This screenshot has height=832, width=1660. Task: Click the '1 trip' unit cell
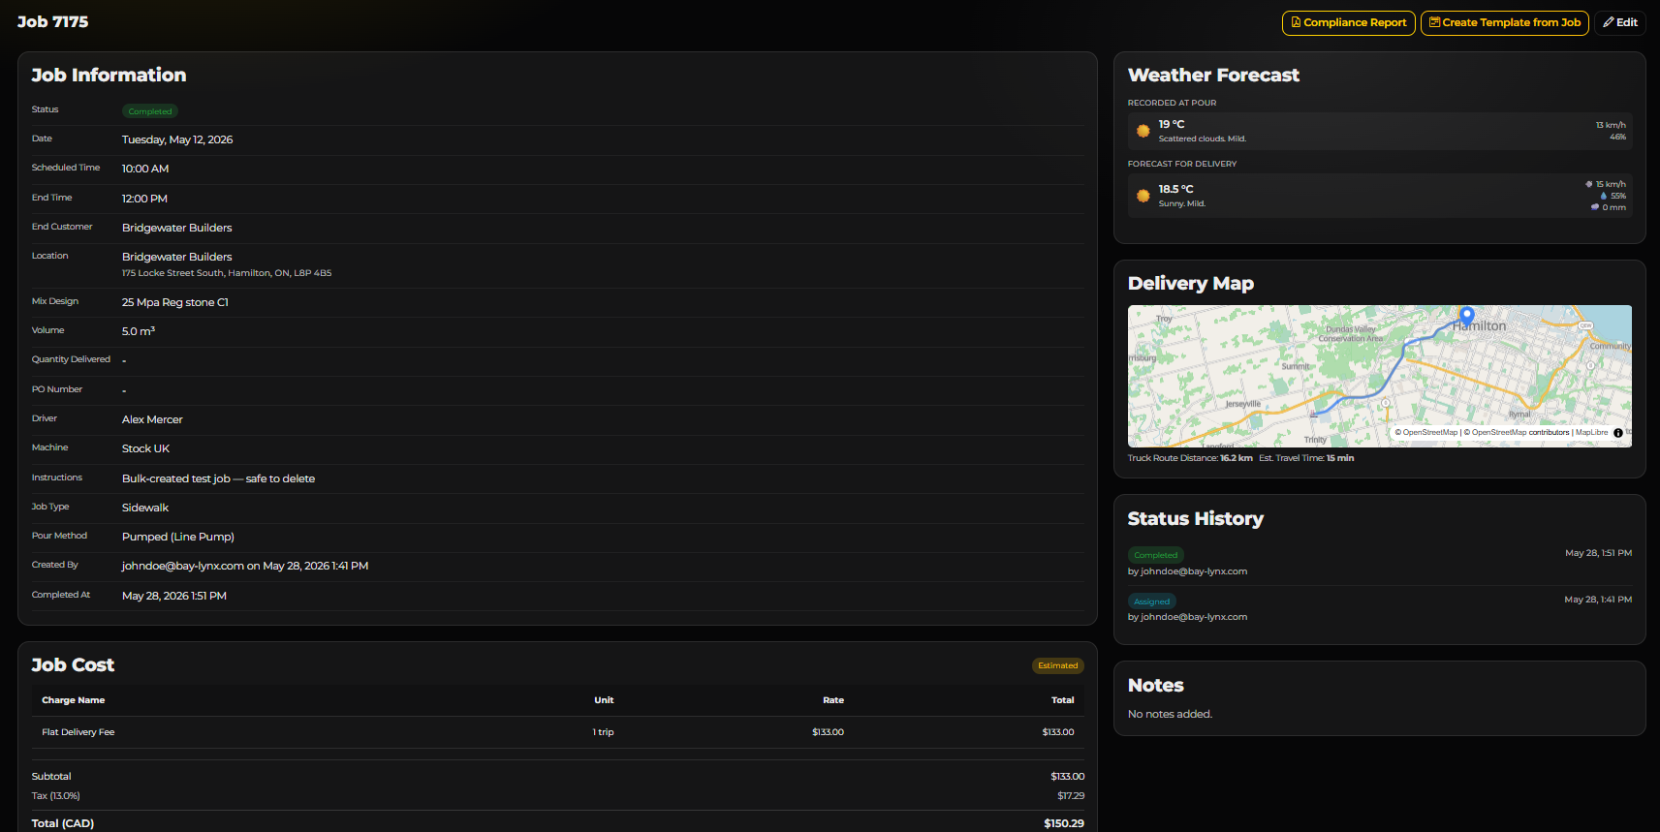pyautogui.click(x=604, y=732)
